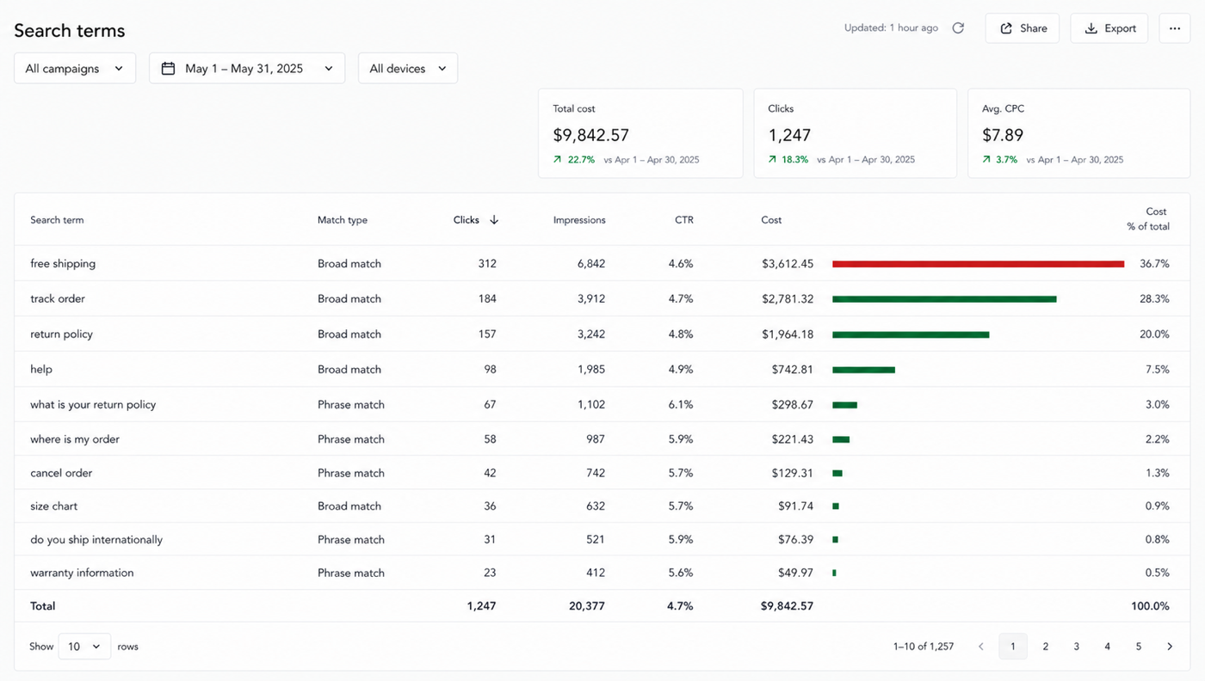
Task: Open the three-dot more options menu
Action: coord(1175,28)
